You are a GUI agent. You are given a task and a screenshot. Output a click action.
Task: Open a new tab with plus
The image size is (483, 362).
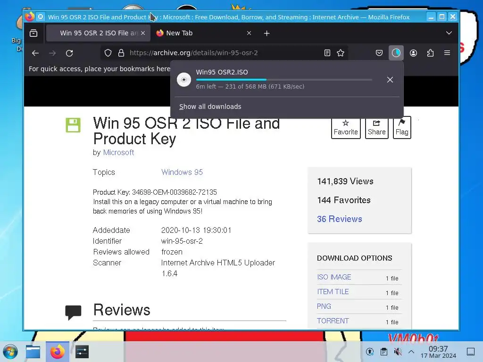click(267, 33)
